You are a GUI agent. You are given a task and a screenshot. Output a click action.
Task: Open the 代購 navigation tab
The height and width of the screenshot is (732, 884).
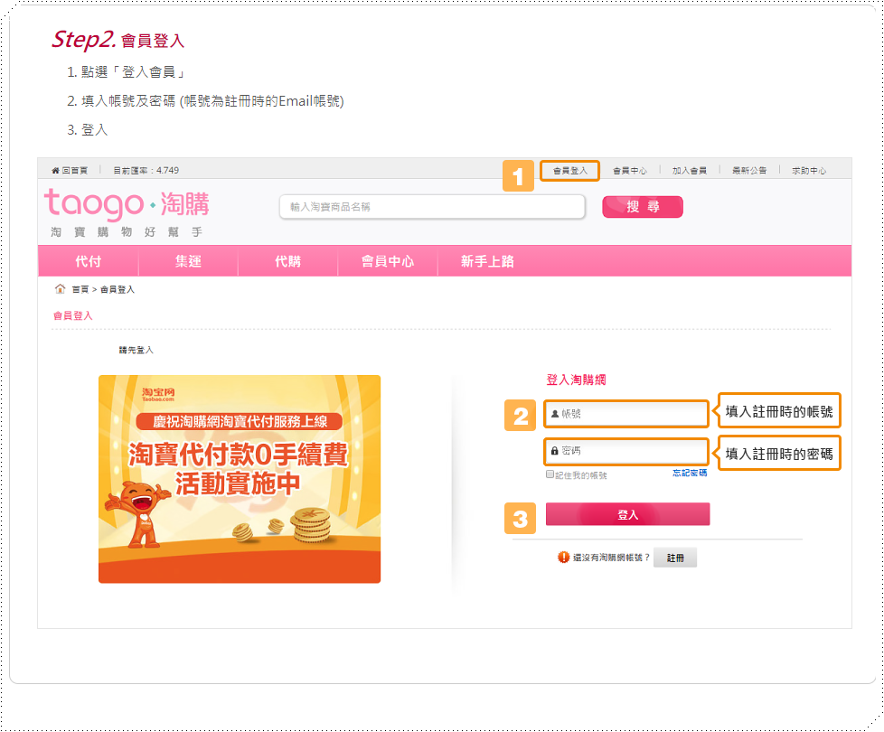click(287, 261)
